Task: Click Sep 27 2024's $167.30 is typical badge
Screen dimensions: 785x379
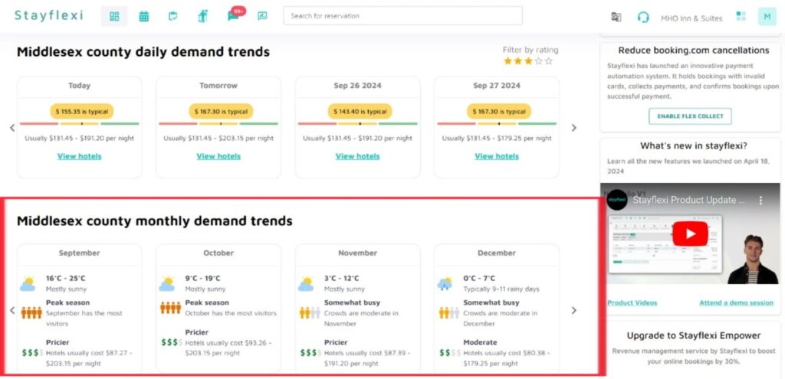Action: pos(499,112)
